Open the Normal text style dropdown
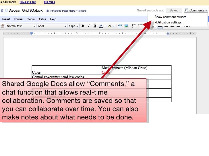This screenshot has height=156, width=209. pos(21,26)
